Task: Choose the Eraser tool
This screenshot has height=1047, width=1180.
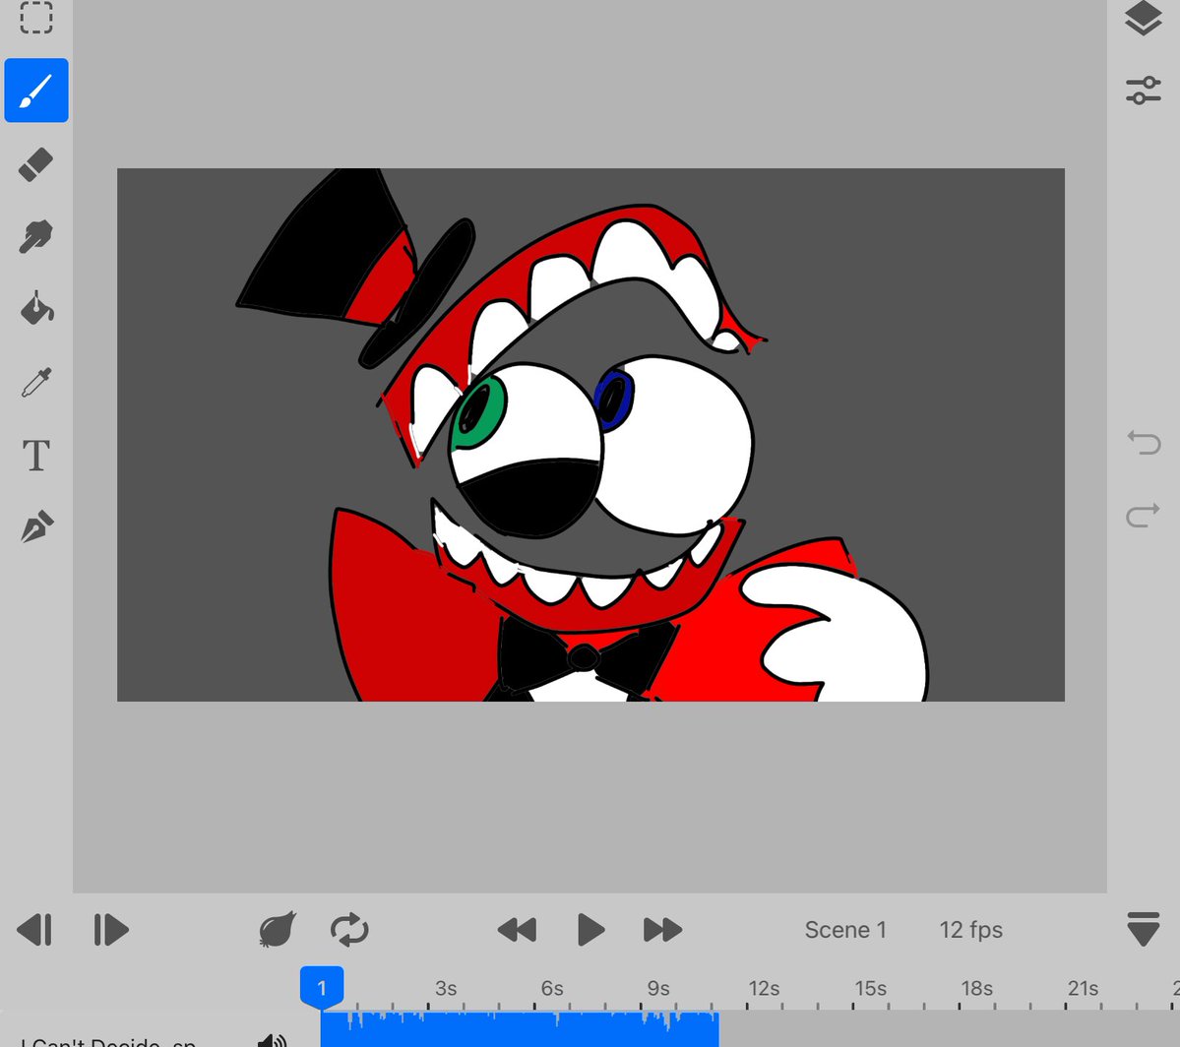Action: coord(36,163)
